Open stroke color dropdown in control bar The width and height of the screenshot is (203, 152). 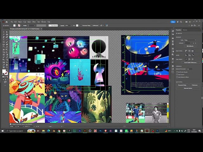[x=21, y=25]
